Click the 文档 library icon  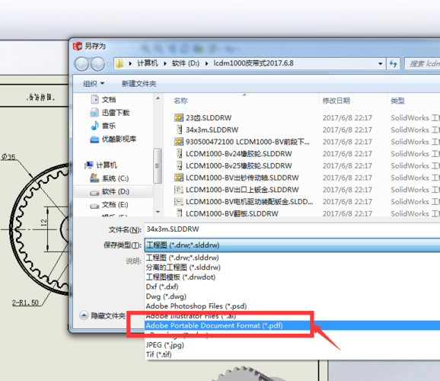(x=95, y=99)
